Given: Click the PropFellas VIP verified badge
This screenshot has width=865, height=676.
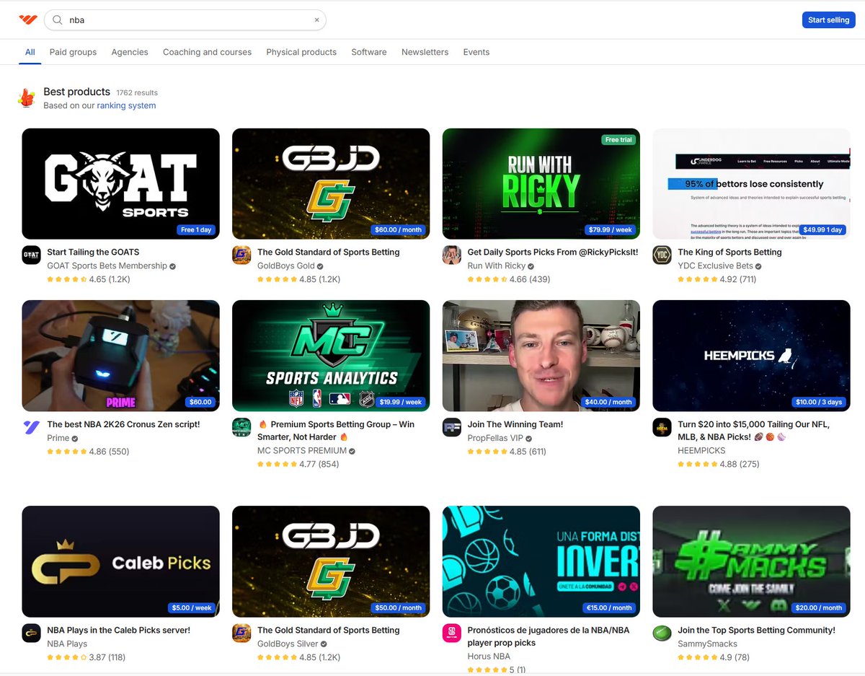Looking at the screenshot, I should coord(528,439).
